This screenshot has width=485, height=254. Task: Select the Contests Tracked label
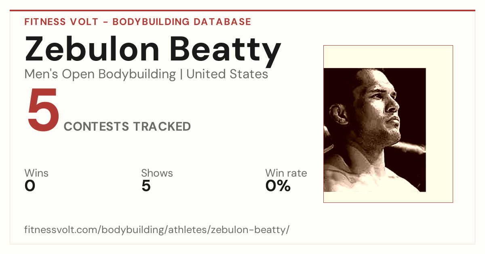[127, 127]
